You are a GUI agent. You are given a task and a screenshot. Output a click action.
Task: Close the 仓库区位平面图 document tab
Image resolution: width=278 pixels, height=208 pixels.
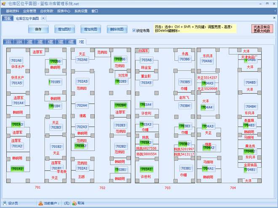[x=43, y=18]
